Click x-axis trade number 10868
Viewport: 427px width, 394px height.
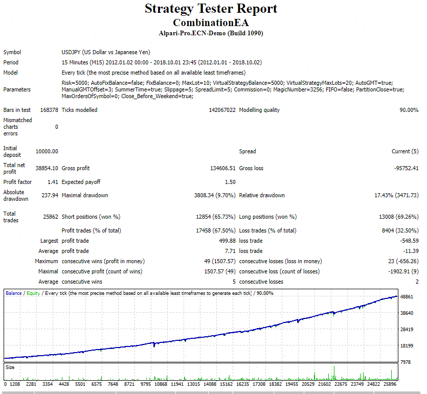point(161,384)
